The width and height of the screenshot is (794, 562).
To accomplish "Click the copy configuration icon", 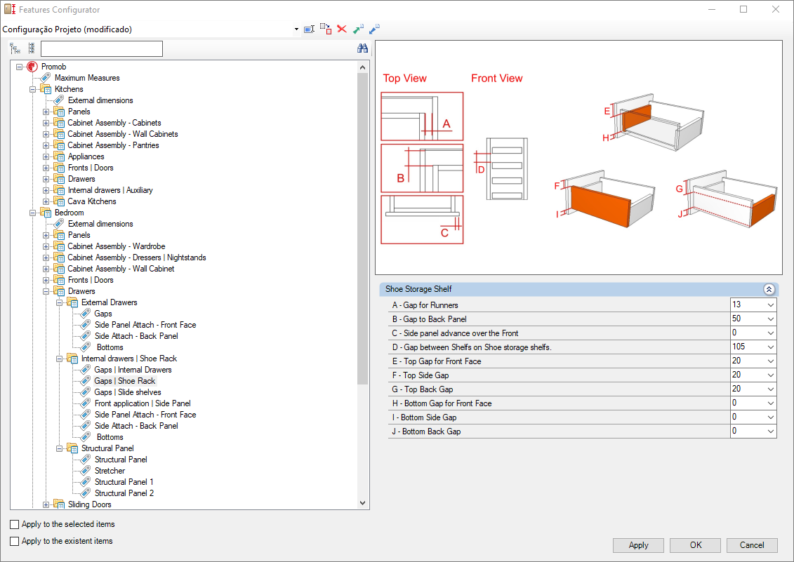I will 326,29.
